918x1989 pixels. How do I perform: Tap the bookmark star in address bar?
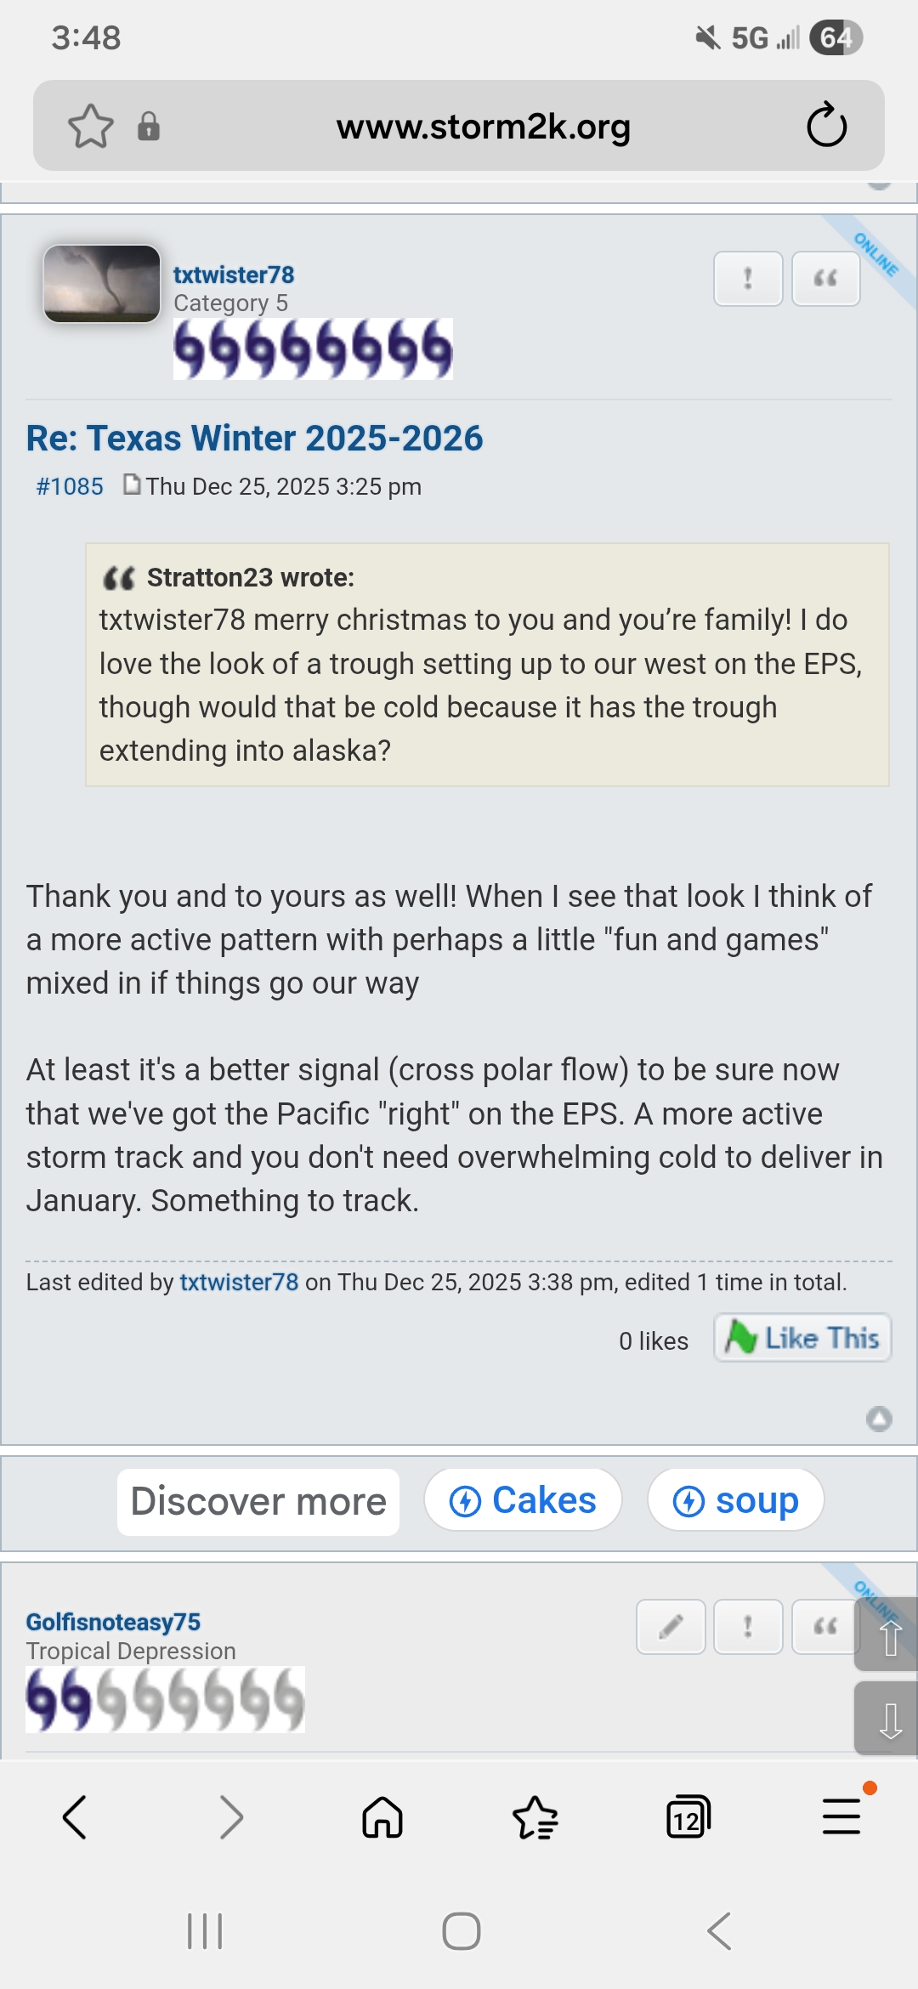click(90, 127)
